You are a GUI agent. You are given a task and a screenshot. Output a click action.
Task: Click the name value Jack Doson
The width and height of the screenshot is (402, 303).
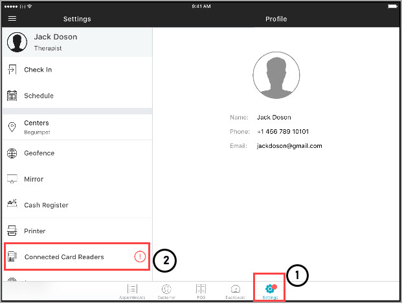(x=274, y=117)
